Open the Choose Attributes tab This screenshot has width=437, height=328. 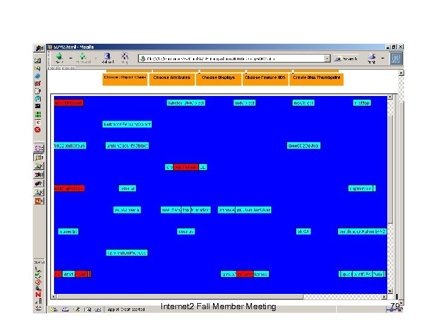coord(172,79)
